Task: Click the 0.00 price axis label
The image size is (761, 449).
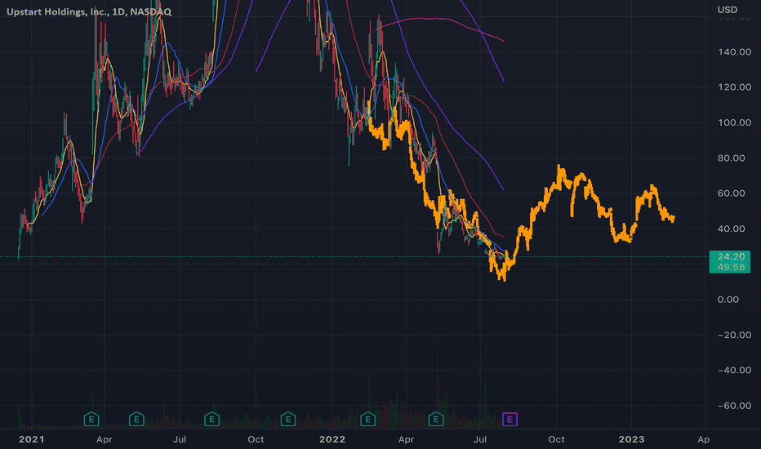Action: click(x=728, y=300)
